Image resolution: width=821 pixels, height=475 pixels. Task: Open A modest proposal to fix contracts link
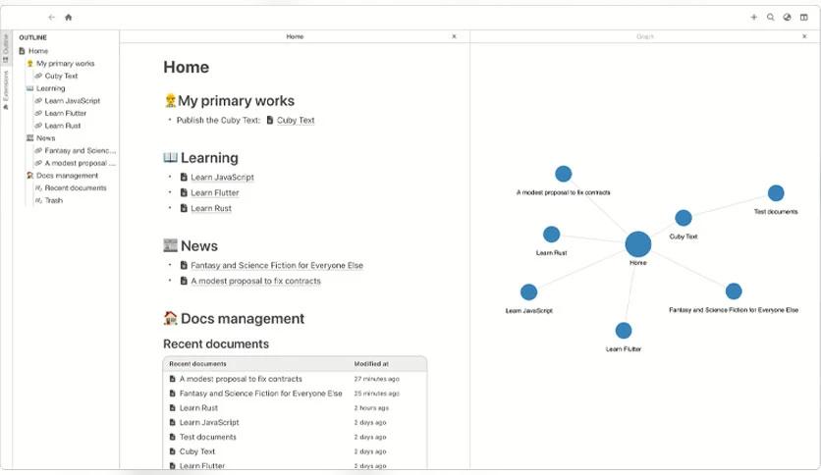coord(255,281)
